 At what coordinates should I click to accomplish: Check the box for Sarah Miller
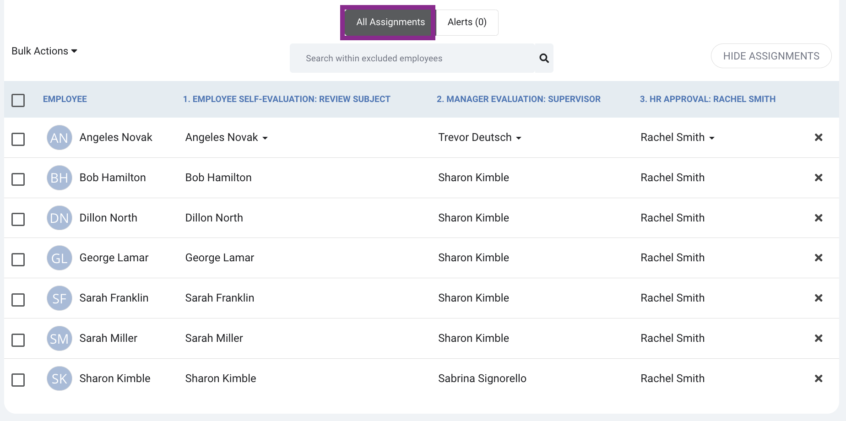coord(18,340)
